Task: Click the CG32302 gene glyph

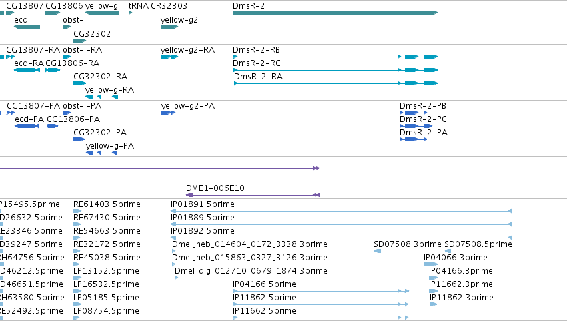Action: [x=79, y=41]
